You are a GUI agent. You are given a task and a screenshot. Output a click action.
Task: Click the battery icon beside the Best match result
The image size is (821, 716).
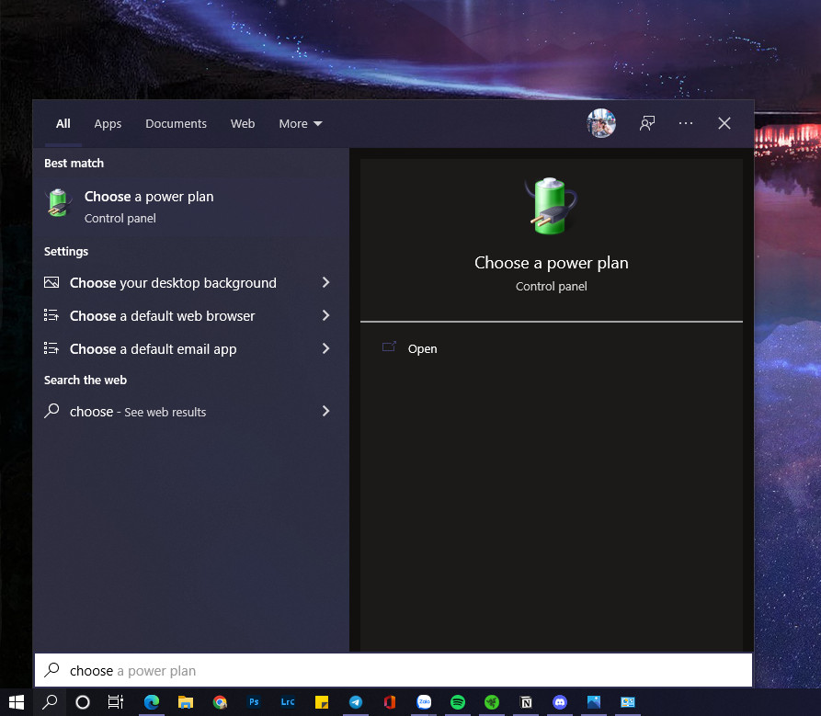coord(58,203)
